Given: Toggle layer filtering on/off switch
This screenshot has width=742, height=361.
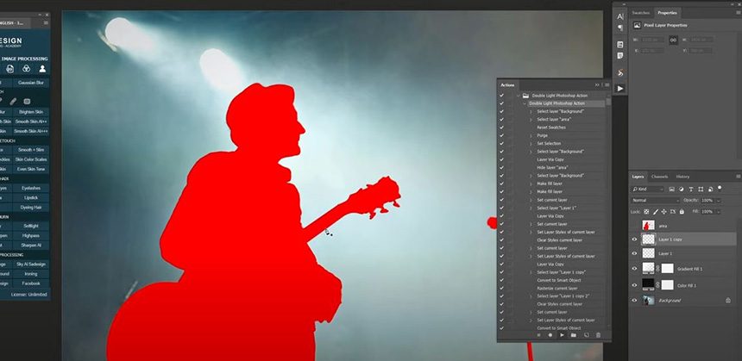Looking at the screenshot, I should [720, 188].
